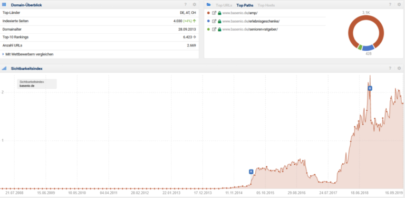The image size is (405, 198).
Task: Click the Top-10 Rankings arrow icon
Action: (x=194, y=37)
